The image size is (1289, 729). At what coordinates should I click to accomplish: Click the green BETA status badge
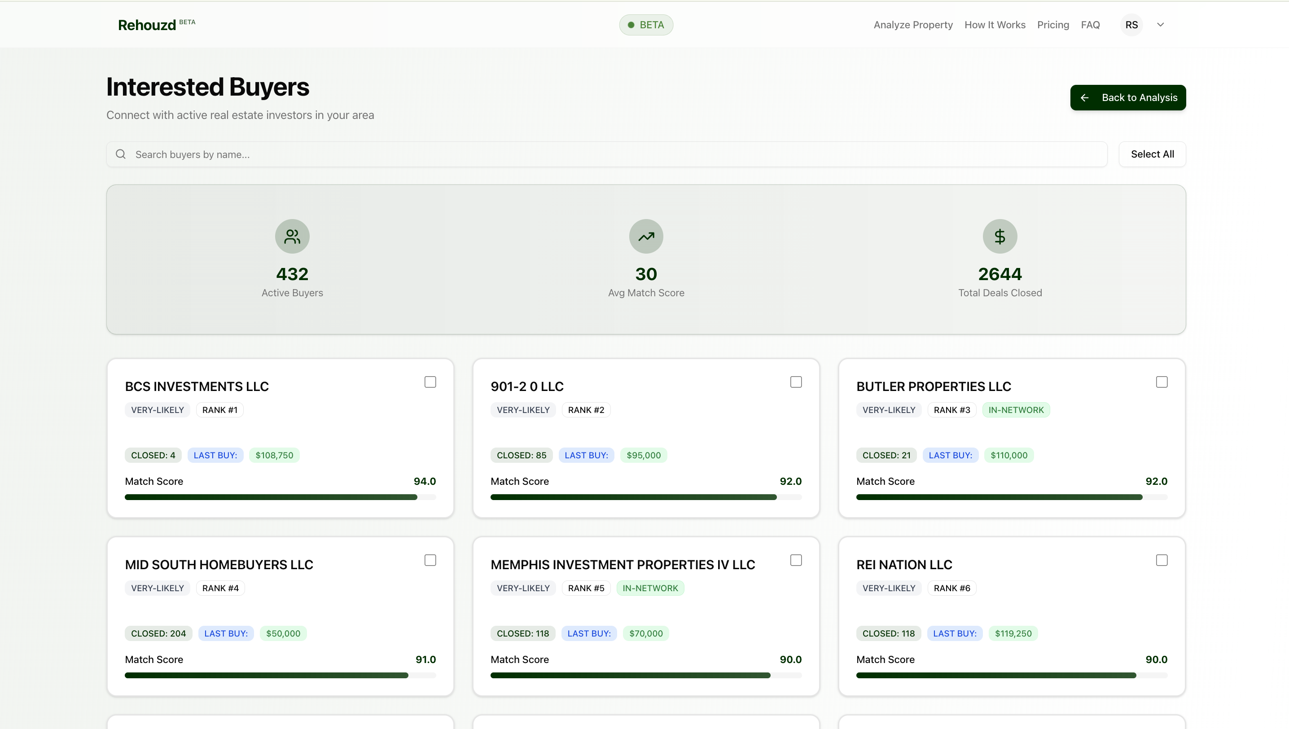point(646,25)
